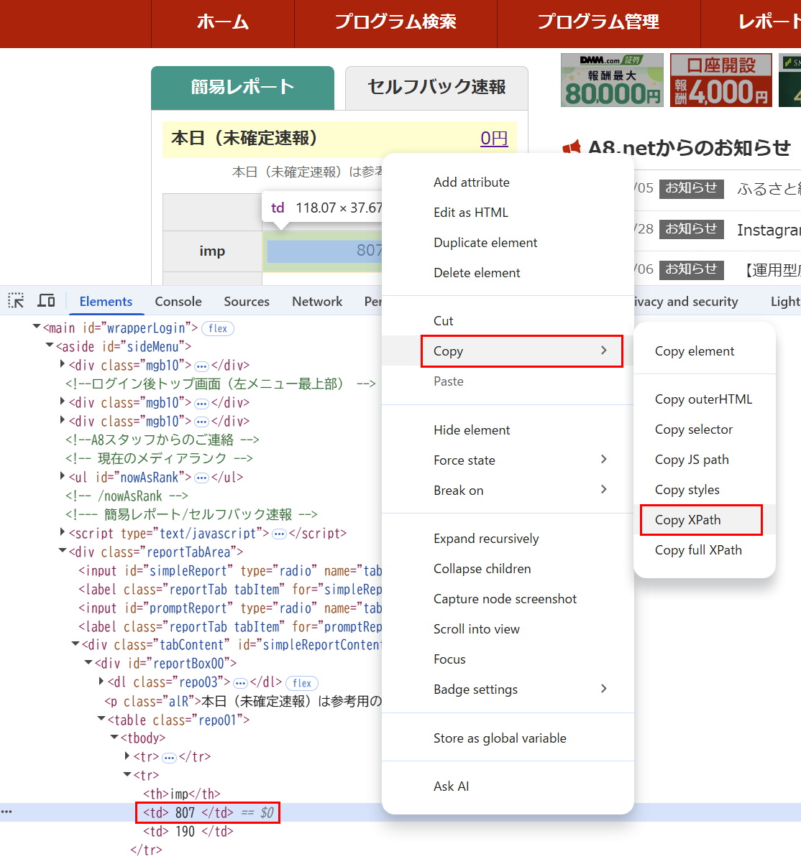
Task: Open the 0円 report link
Action: (x=494, y=138)
